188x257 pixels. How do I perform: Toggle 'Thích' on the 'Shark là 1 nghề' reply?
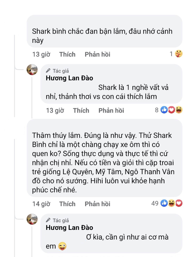[x=81, y=111]
